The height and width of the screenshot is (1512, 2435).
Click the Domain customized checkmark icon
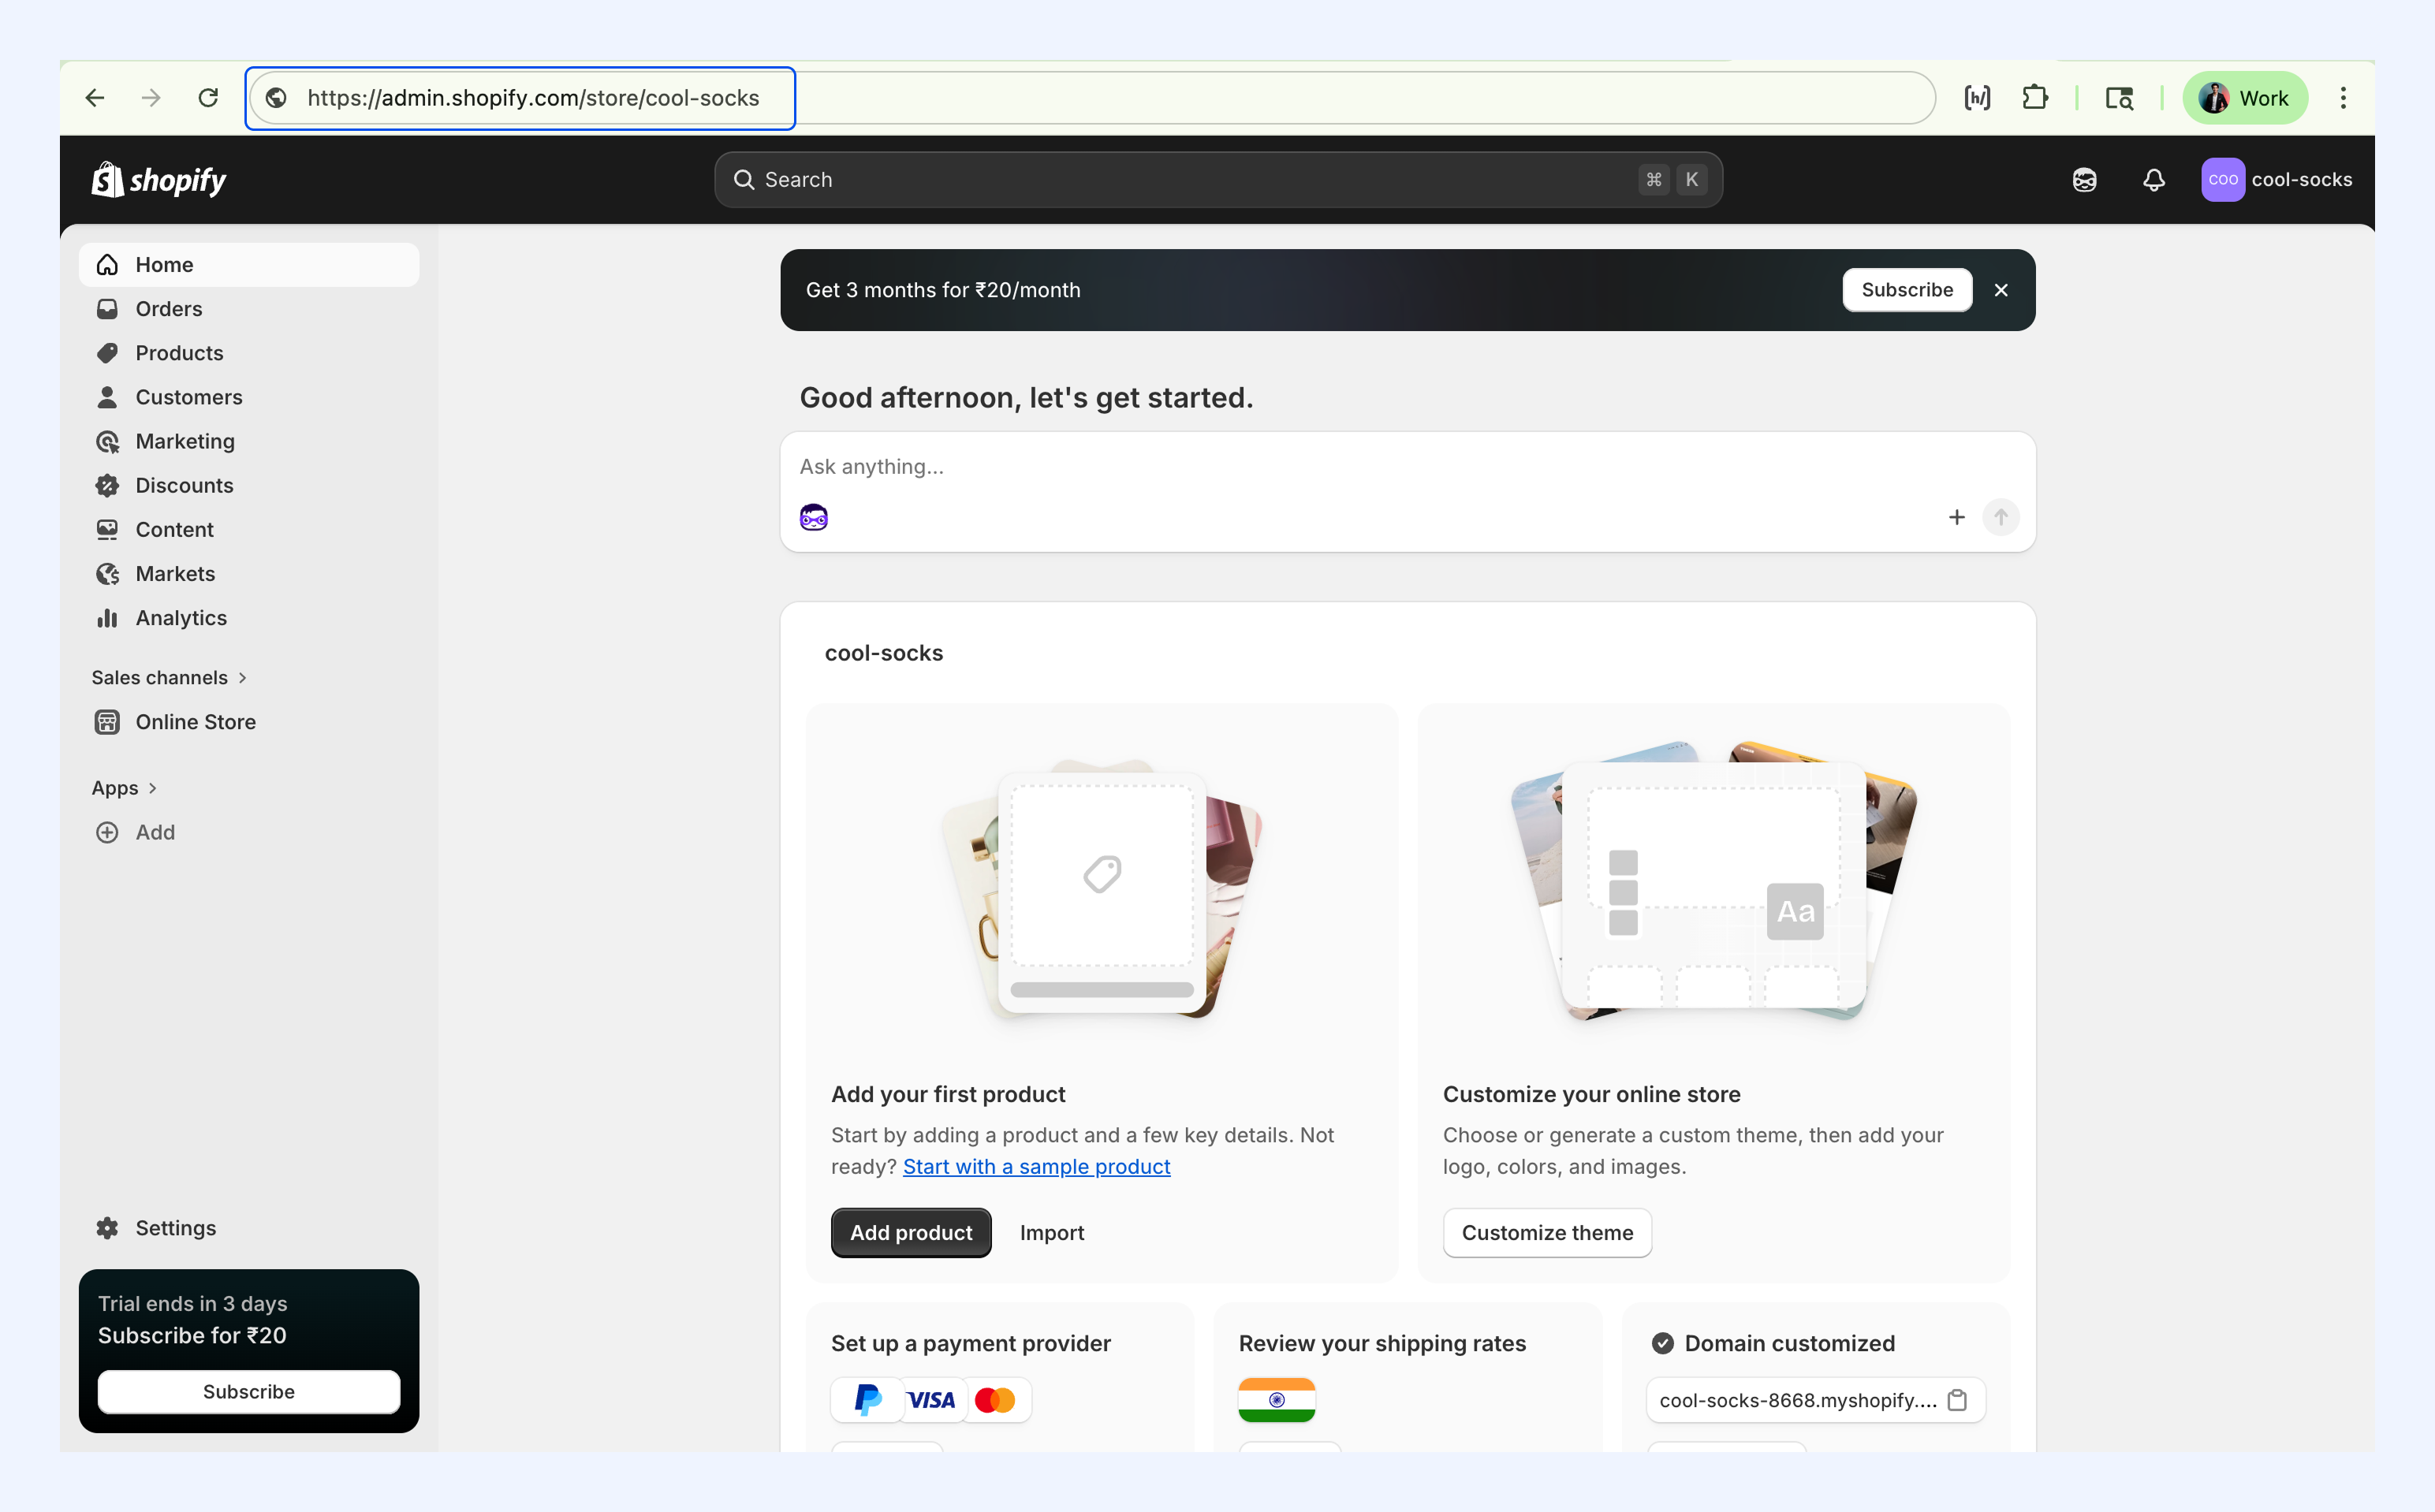(x=1662, y=1343)
